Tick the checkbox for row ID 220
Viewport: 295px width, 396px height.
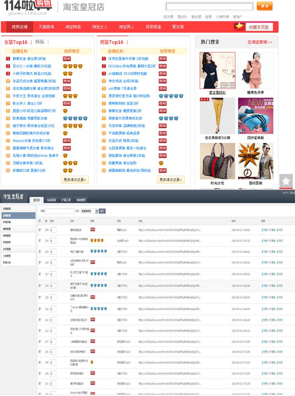[x=40, y=252]
